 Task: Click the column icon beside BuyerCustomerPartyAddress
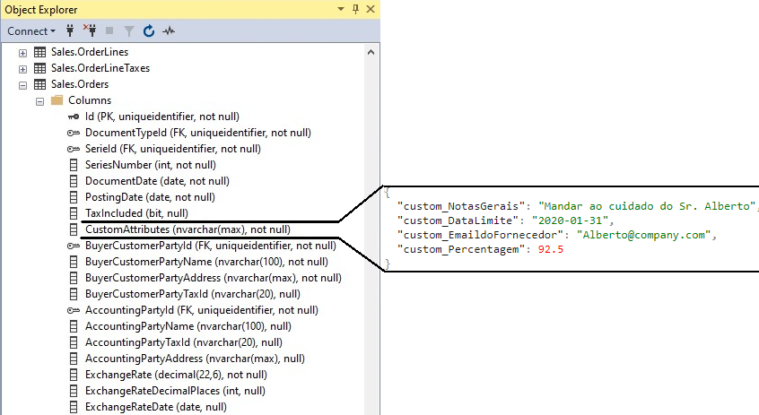[74, 278]
